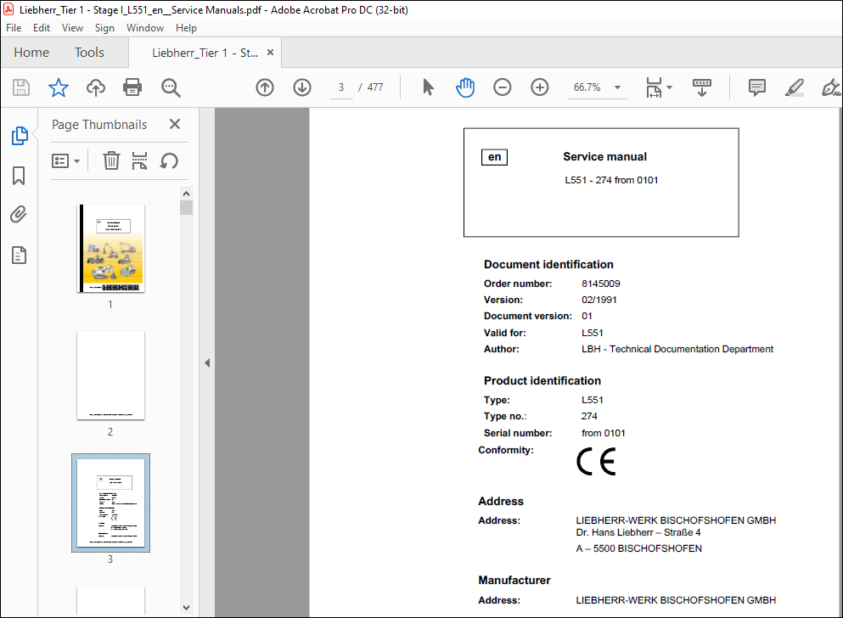Viewport: 843px width, 618px height.
Task: Select page 1 thumbnail
Action: pyautogui.click(x=110, y=249)
